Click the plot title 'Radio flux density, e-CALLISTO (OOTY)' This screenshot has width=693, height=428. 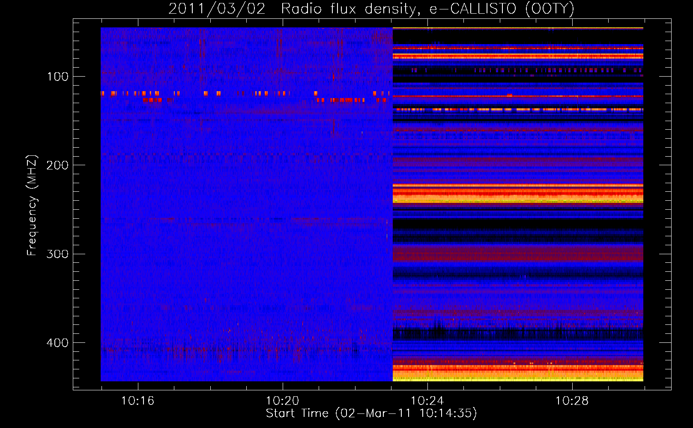pos(427,9)
